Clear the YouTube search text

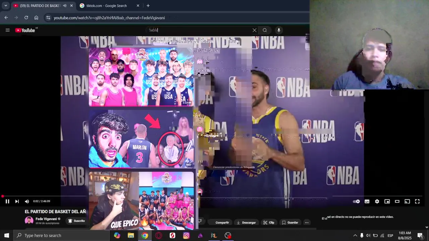pyautogui.click(x=254, y=30)
